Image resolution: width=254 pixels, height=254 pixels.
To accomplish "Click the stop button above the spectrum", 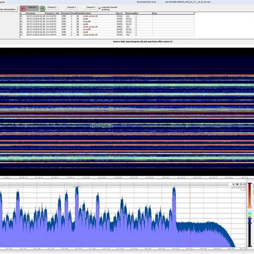I will pyautogui.click(x=237, y=184).
